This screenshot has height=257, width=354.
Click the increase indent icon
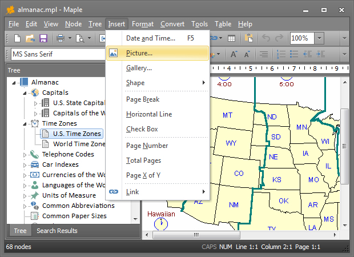(x=320, y=54)
